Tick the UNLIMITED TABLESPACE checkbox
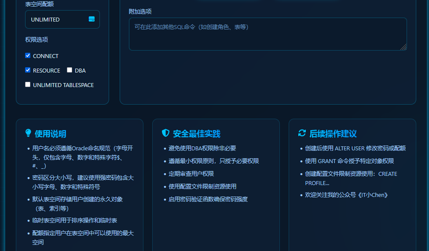 pyautogui.click(x=28, y=84)
